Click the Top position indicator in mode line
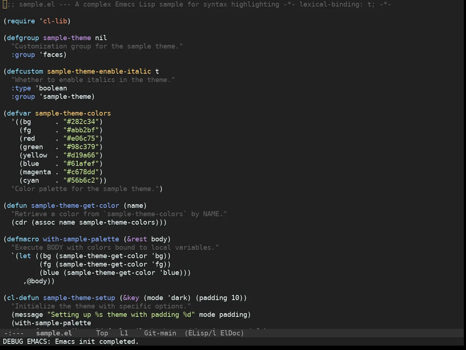Screen dimensions: 466x350 102,333
